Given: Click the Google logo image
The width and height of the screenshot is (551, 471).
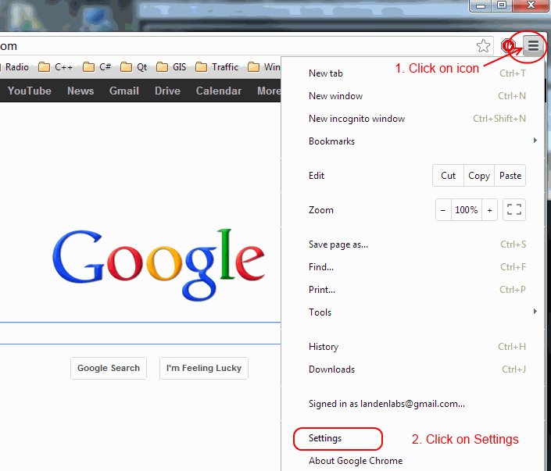Looking at the screenshot, I should pyautogui.click(x=159, y=265).
